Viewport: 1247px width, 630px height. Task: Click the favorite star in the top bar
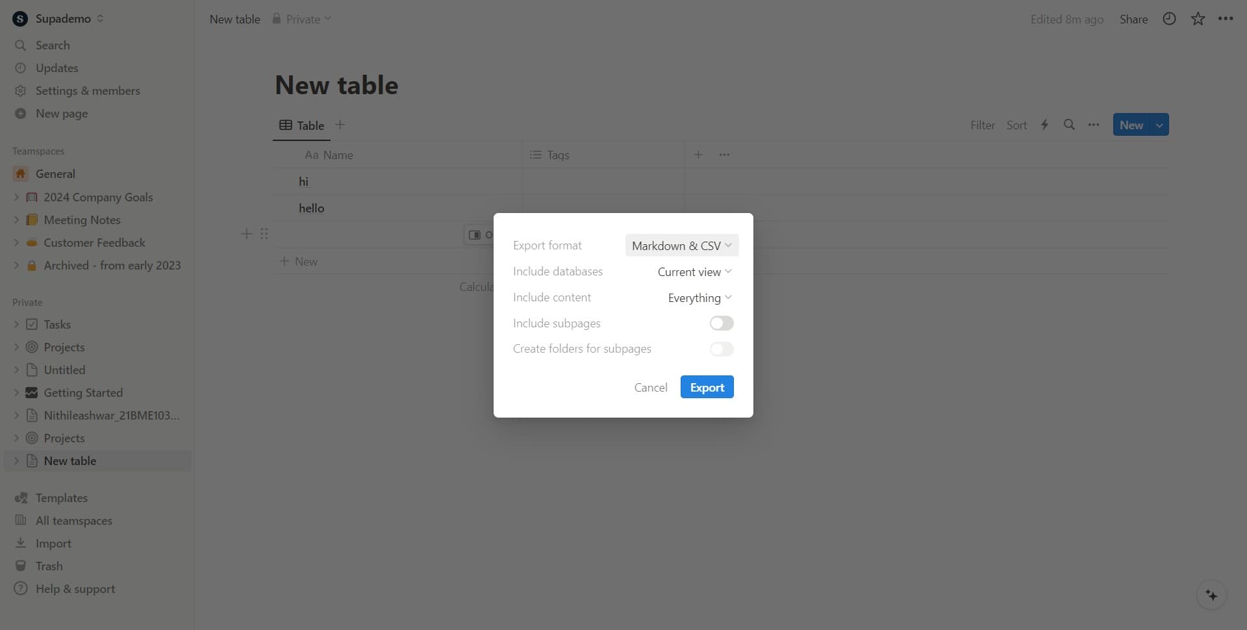tap(1197, 19)
